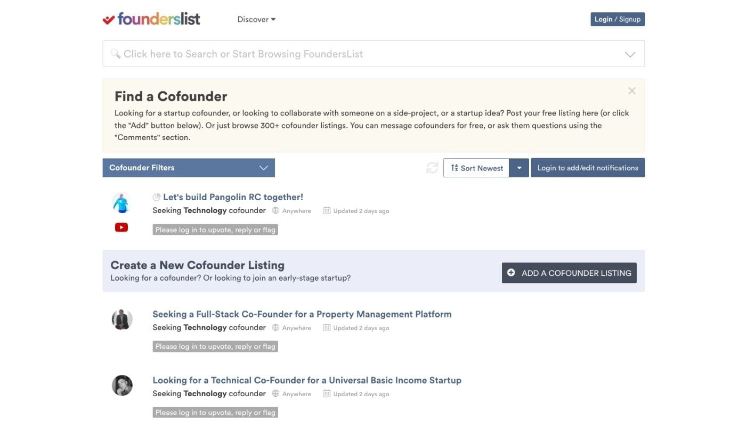The width and height of the screenshot is (746, 426).
Task: Expand the Cofounder Filters panel
Action: pos(189,167)
